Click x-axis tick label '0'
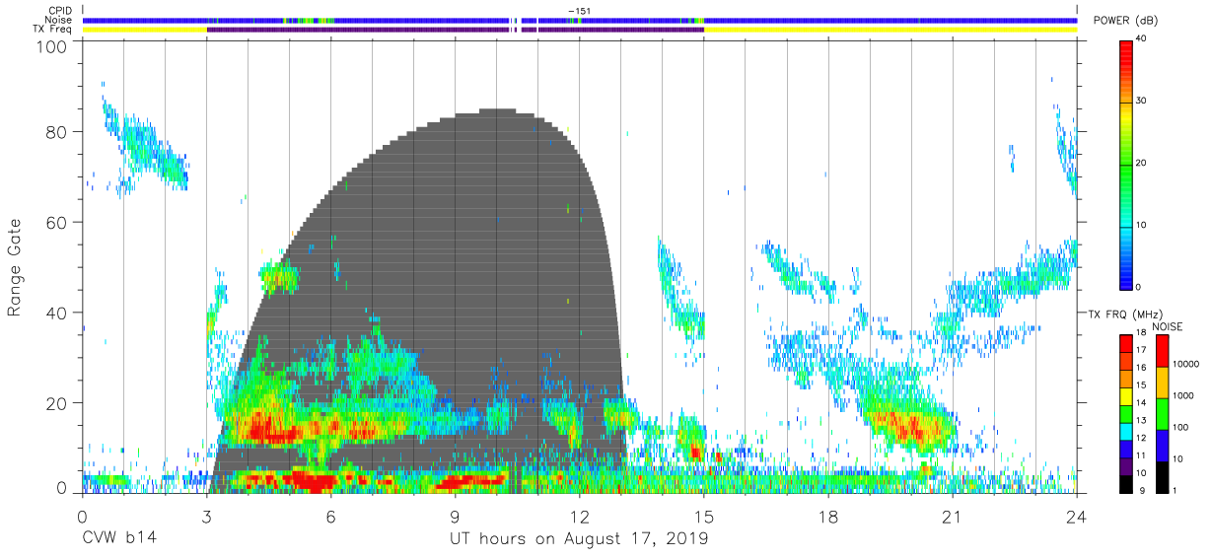This screenshot has height=559, width=1211. click(82, 517)
